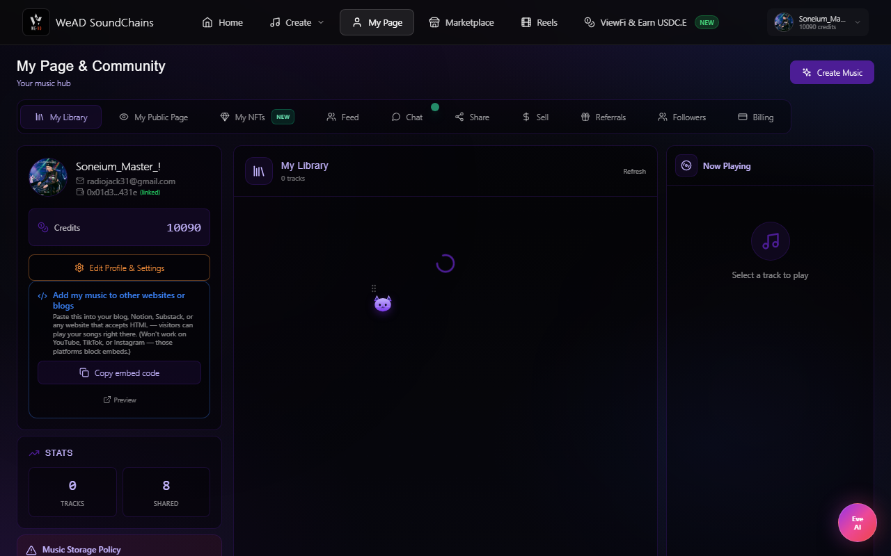Open the Referrals tab
Viewport: 891px width, 556px height.
point(604,117)
